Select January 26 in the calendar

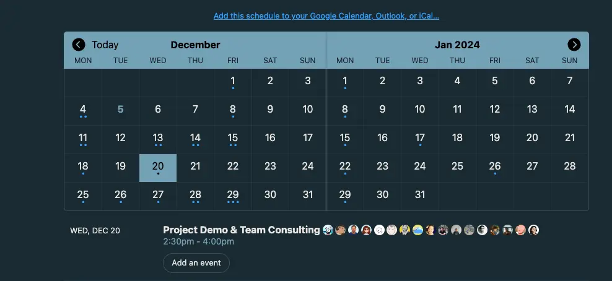(495, 168)
